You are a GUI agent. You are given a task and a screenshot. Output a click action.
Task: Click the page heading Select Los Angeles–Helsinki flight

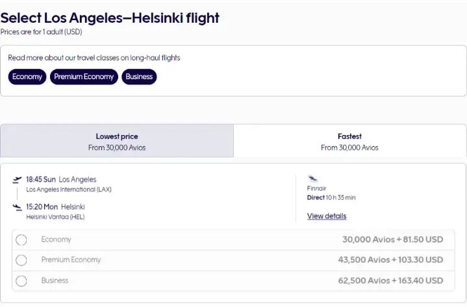(x=110, y=18)
